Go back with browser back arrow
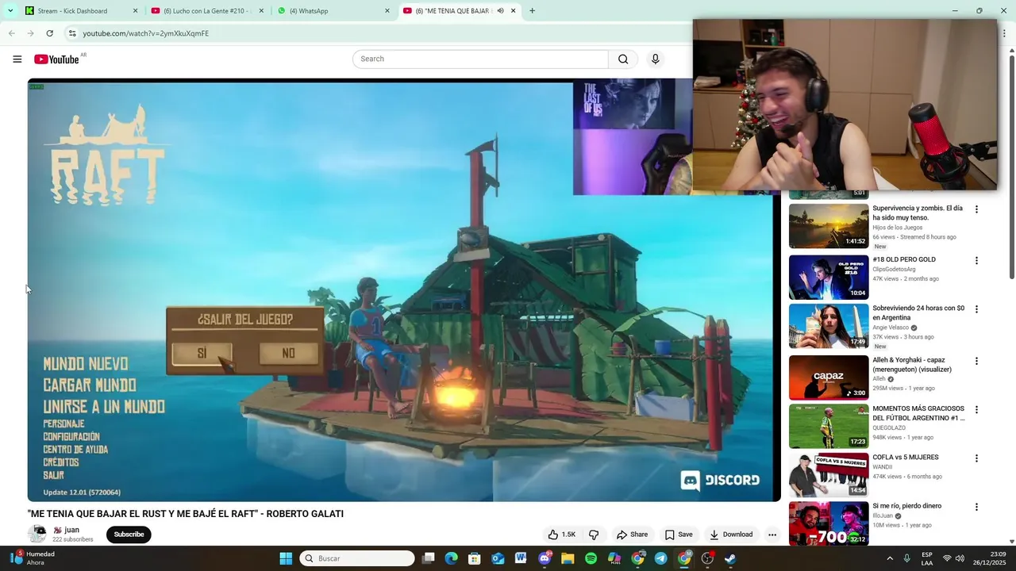 coord(11,33)
